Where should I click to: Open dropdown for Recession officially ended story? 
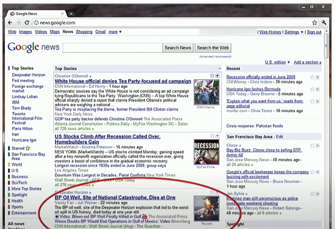[x=317, y=77]
